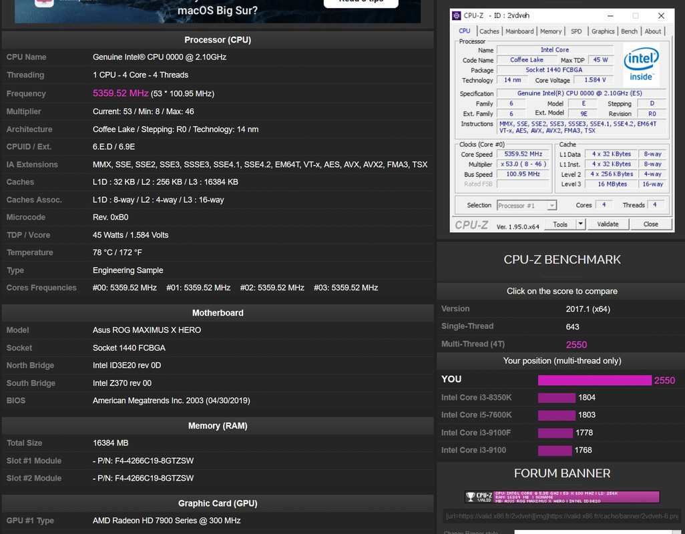The image size is (685, 534).
Task: Click the Graphic Card (GPU) section header
Action: 218,503
